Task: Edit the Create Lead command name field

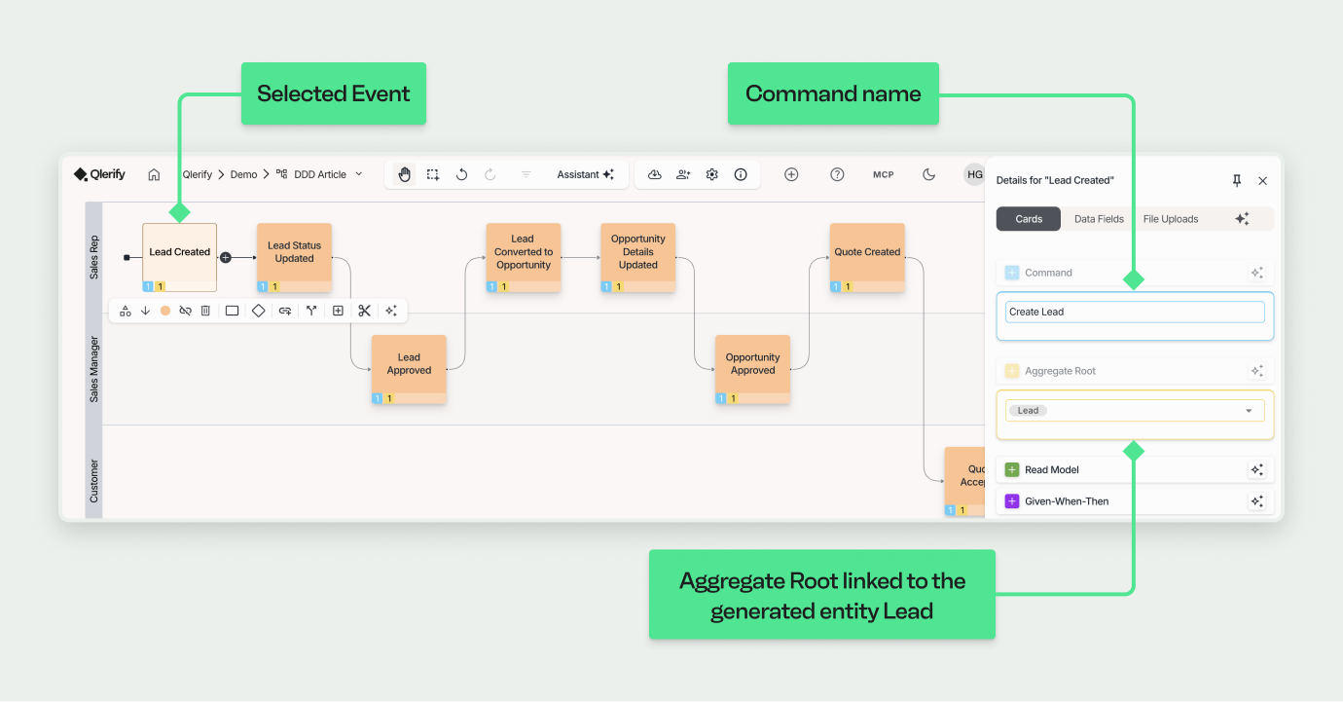Action: [1135, 312]
